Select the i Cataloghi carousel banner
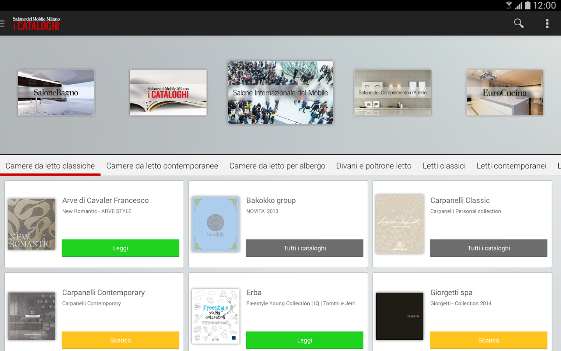The width and height of the screenshot is (561, 351). pos(168,92)
